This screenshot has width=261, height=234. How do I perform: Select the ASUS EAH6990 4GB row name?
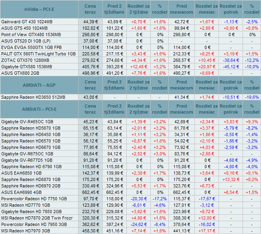coord(21,192)
